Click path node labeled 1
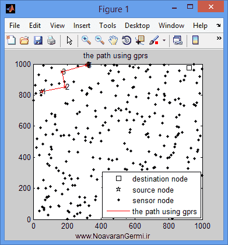This screenshot has width=228, height=245. point(41,91)
